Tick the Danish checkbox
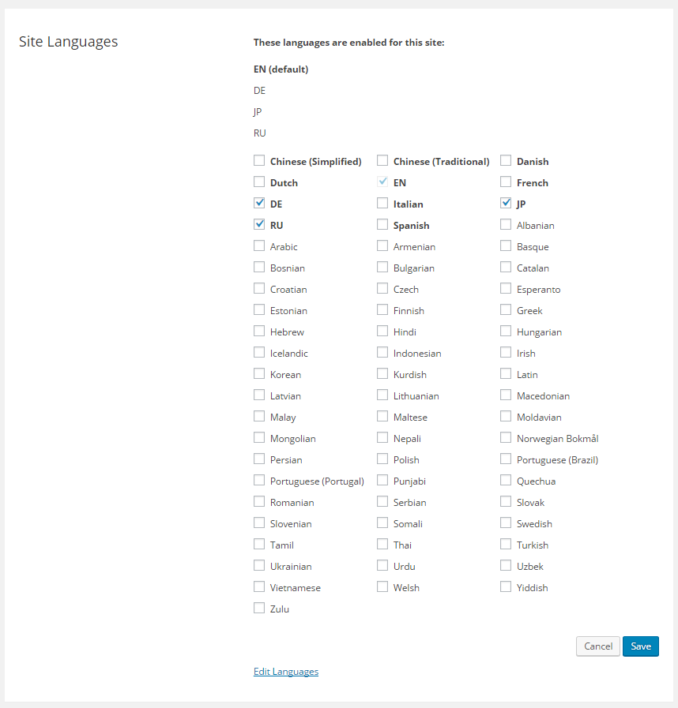The image size is (678, 708). (x=506, y=161)
